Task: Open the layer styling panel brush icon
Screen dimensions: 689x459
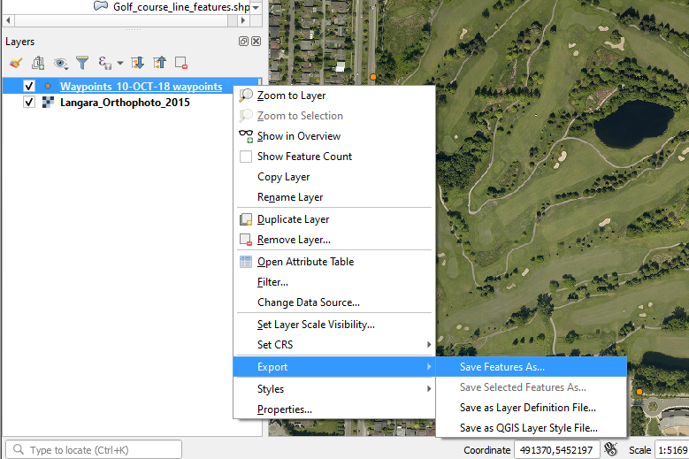Action: point(15,63)
